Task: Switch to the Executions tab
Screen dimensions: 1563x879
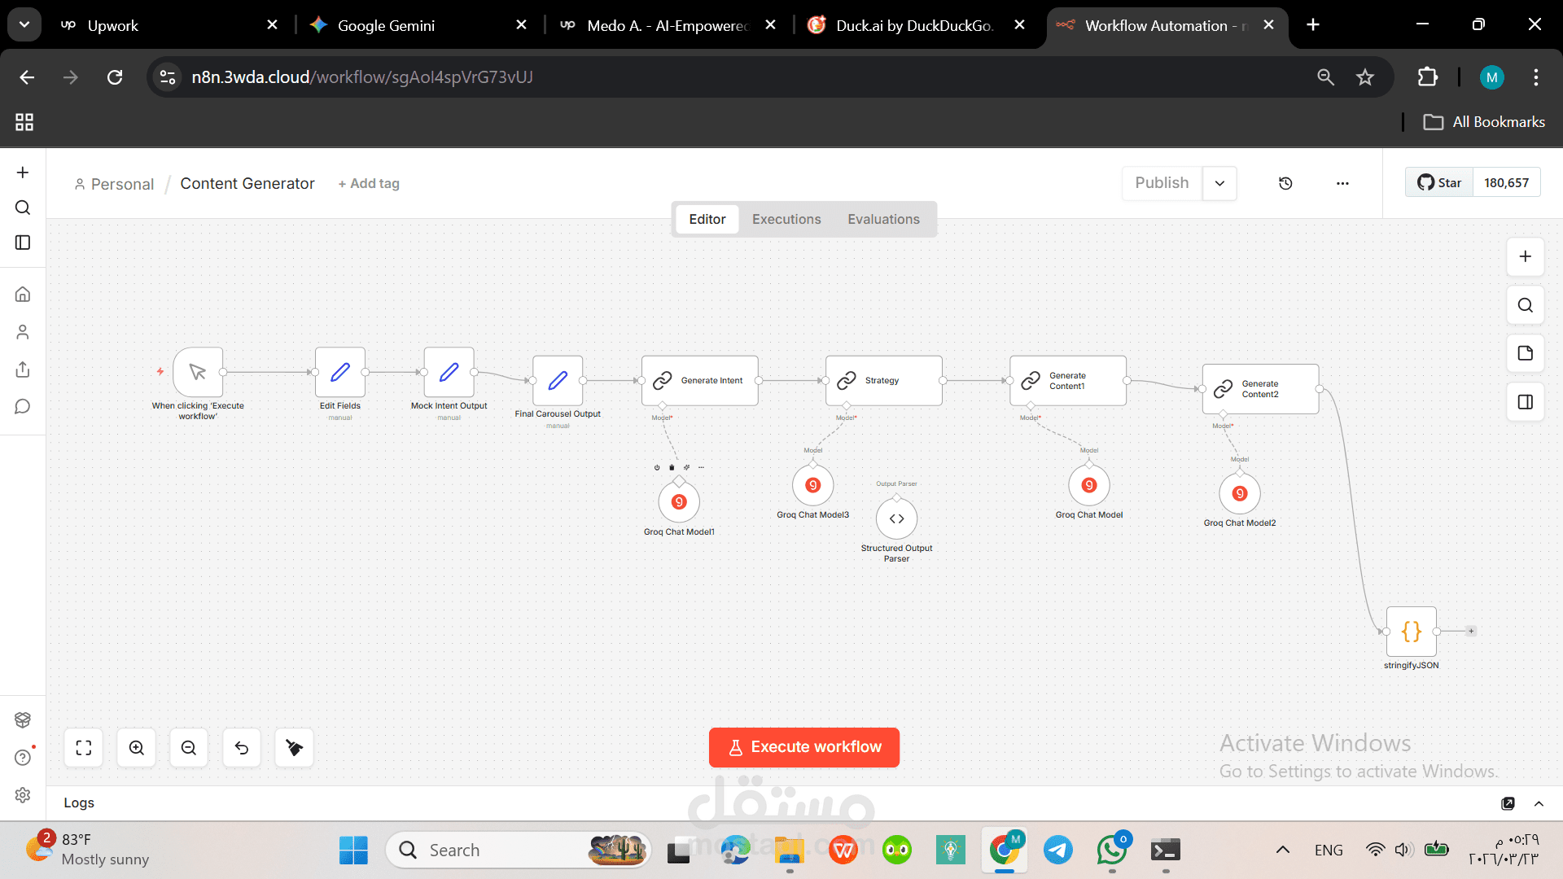Action: tap(786, 219)
